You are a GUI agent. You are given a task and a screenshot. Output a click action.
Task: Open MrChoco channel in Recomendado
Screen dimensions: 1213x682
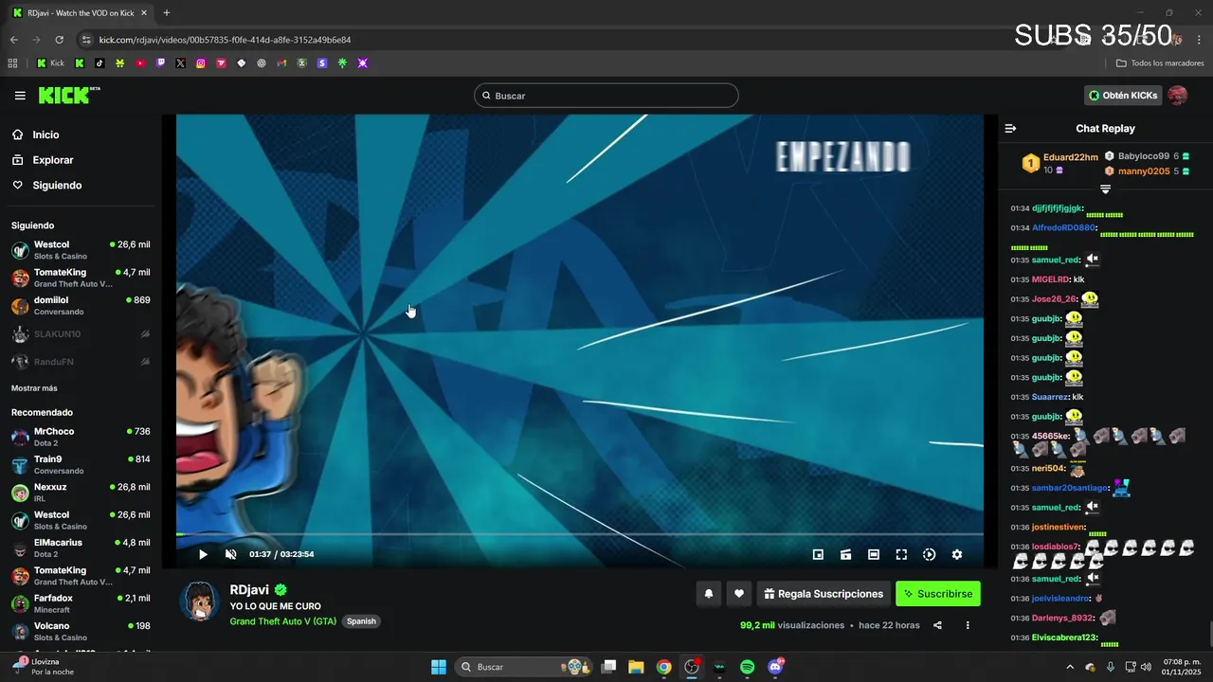[x=81, y=437]
